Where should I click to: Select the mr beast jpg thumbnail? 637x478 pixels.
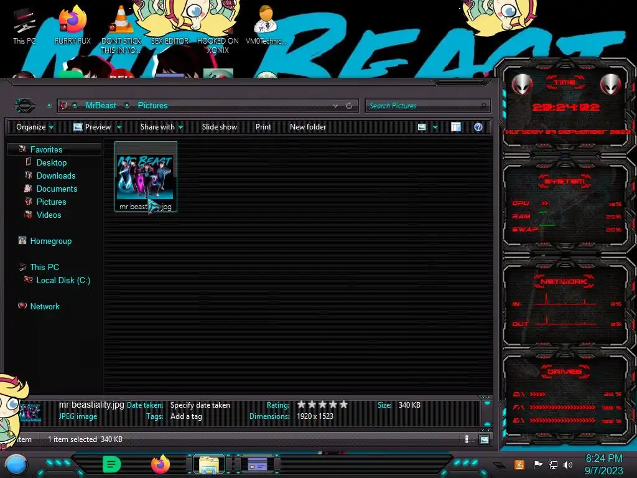coord(146,176)
